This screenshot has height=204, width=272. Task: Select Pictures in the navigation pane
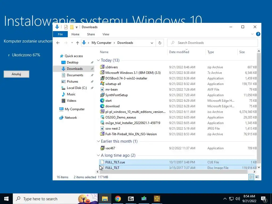coord(72,81)
